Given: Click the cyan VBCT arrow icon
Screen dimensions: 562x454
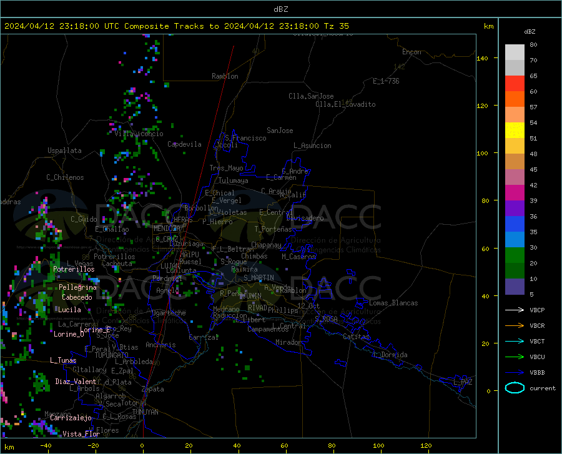Looking at the screenshot, I should [x=515, y=341].
